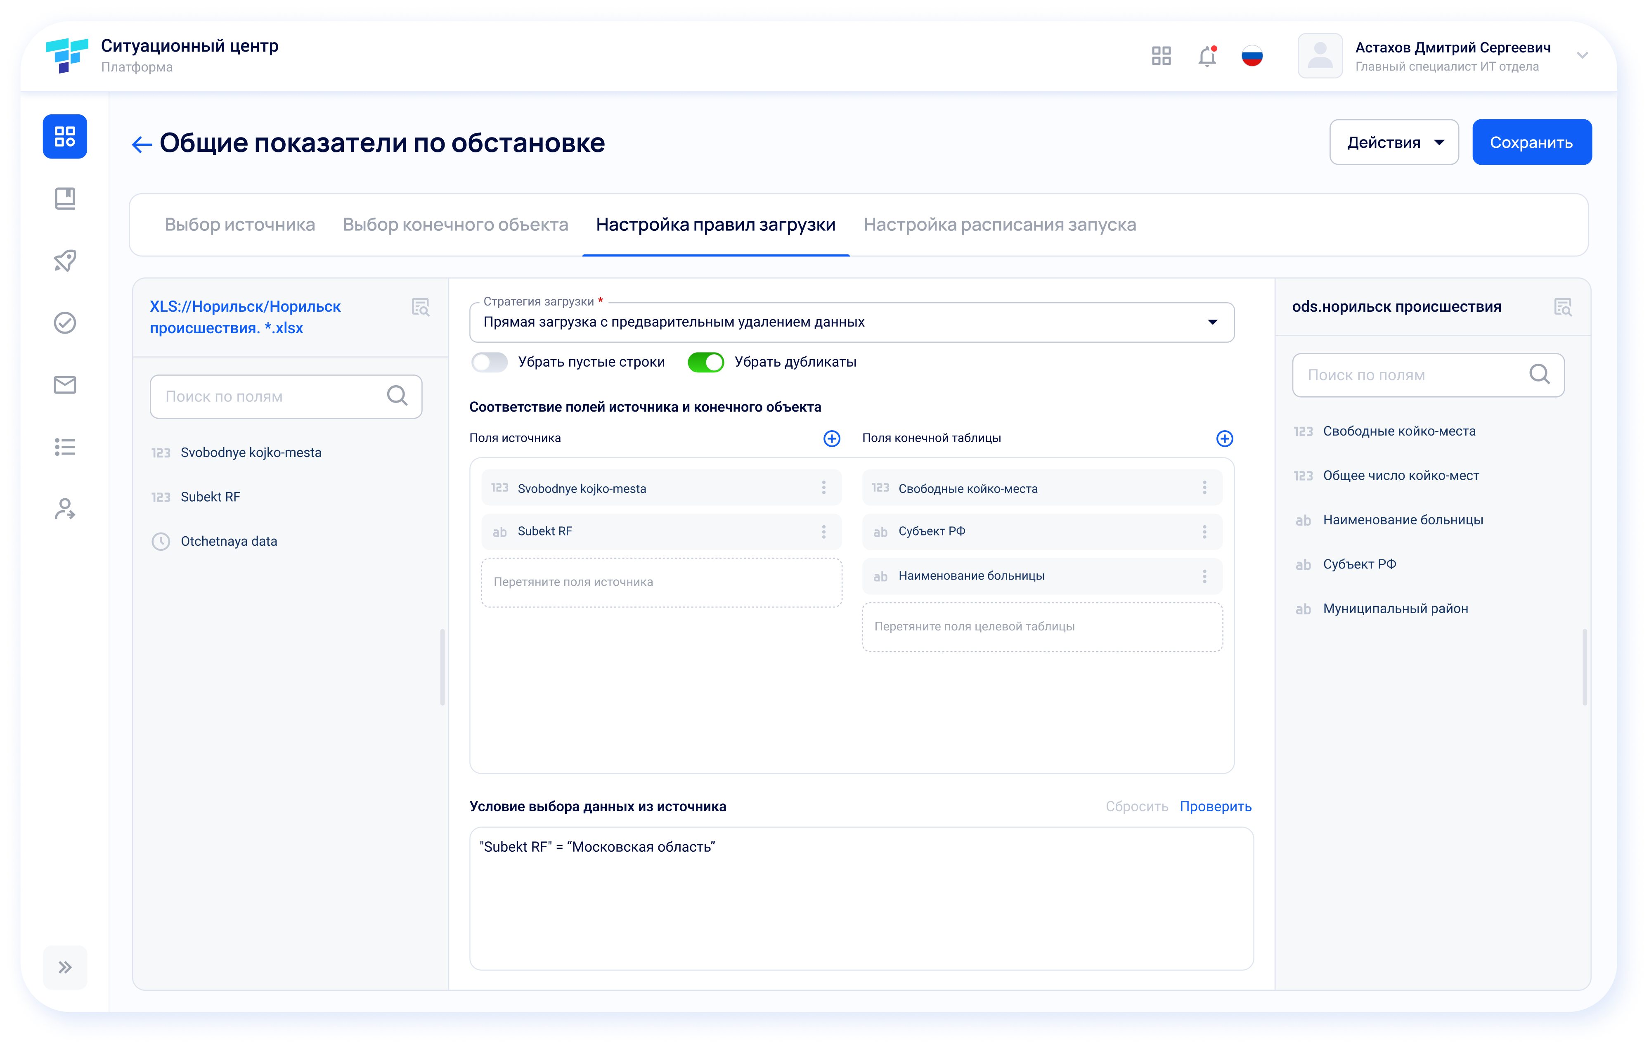Click the Ситуационный центр logo
Viewport: 1649px width, 1047px height.
point(66,55)
